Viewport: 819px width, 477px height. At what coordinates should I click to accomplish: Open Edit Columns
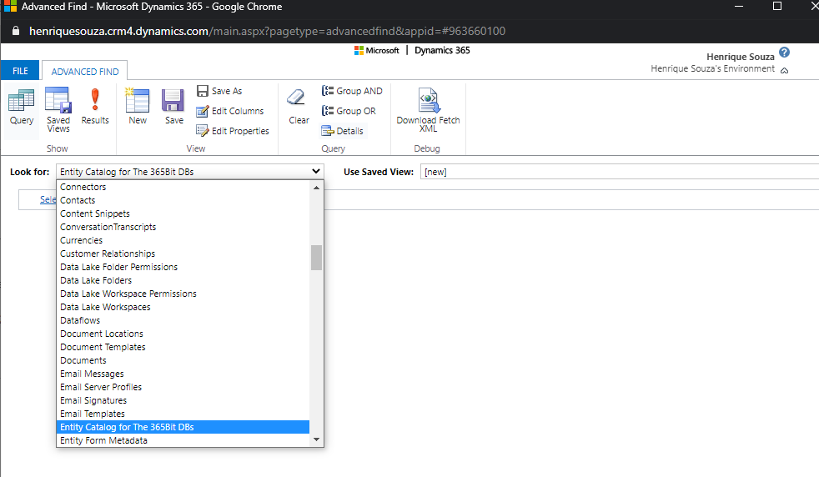(x=230, y=111)
